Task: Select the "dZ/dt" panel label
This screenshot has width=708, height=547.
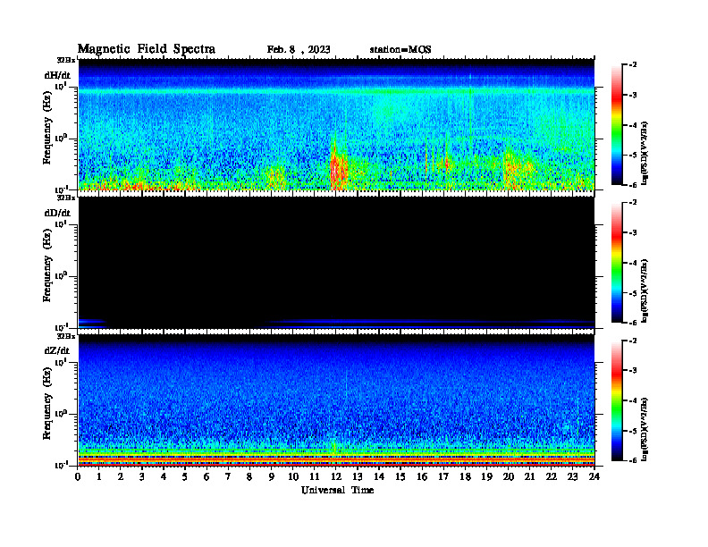Action: 57,350
